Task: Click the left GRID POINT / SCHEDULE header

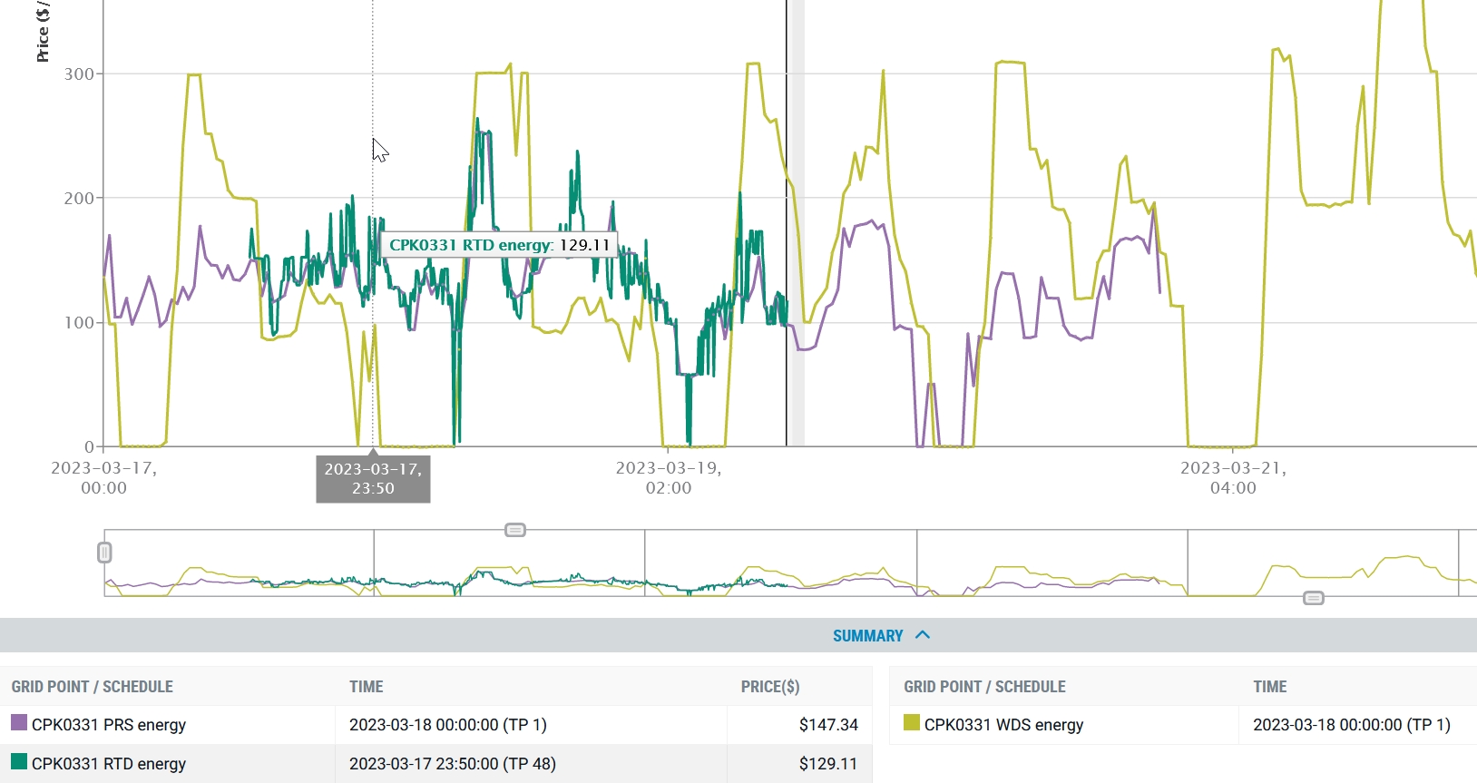Action: (93, 687)
